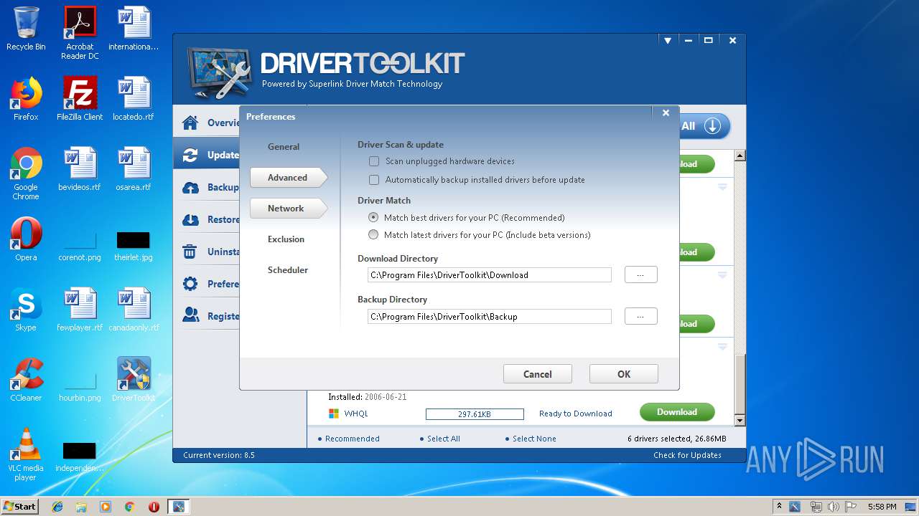Open fewplayer.rtf desktop file
This screenshot has width=919, height=516.
pos(80,310)
